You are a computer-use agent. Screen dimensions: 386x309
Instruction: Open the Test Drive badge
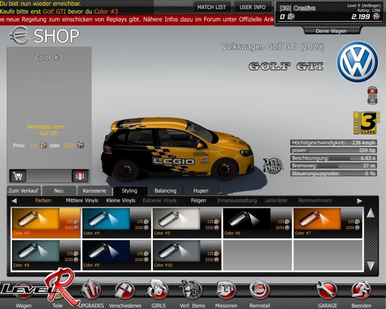point(273,165)
